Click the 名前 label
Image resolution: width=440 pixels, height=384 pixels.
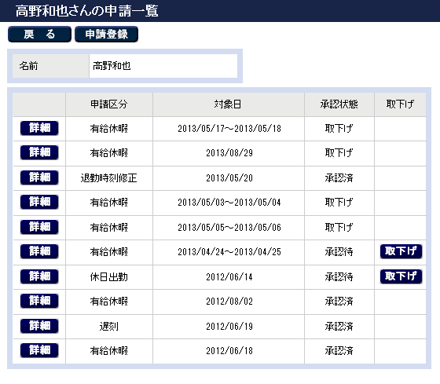coord(28,66)
